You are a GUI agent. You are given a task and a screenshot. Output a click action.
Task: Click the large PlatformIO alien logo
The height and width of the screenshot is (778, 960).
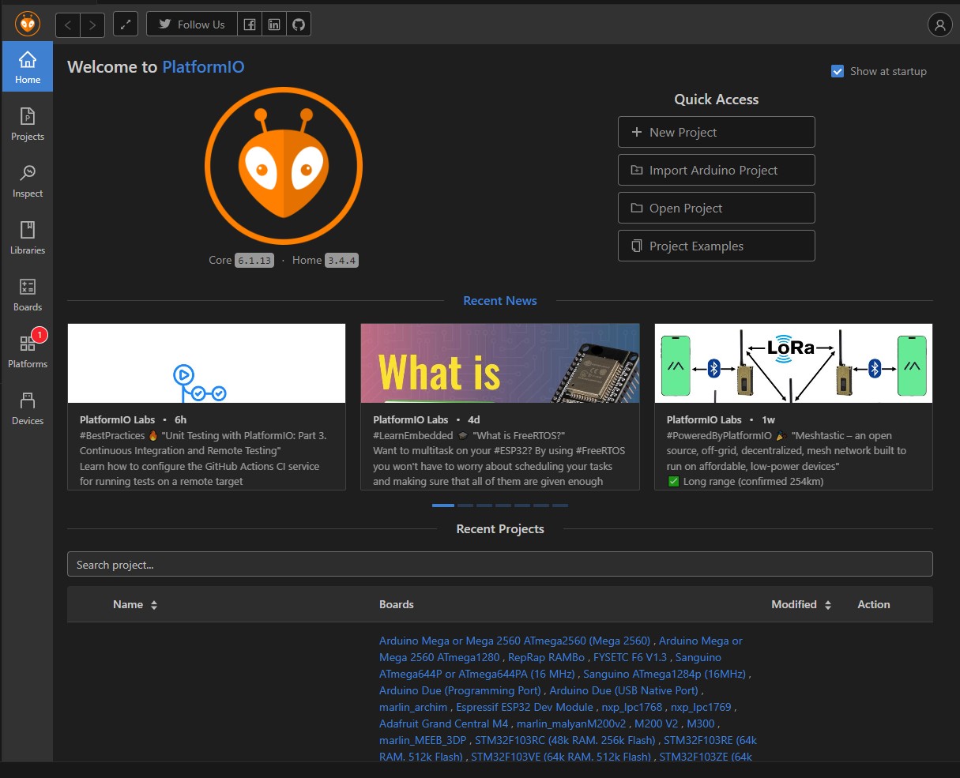284,166
